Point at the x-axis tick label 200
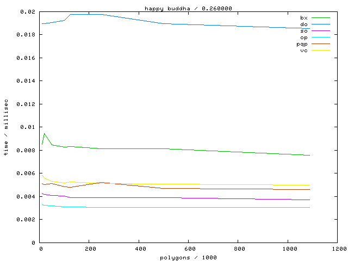This screenshot has height=261, width=348. coord(89,249)
